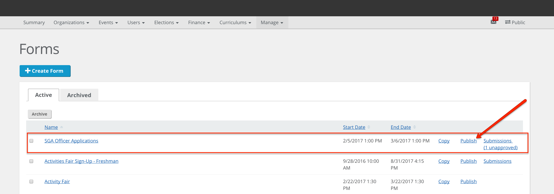Viewport: 554px width, 194px height.
Task: Expand the Finance dropdown menu
Action: click(x=199, y=23)
